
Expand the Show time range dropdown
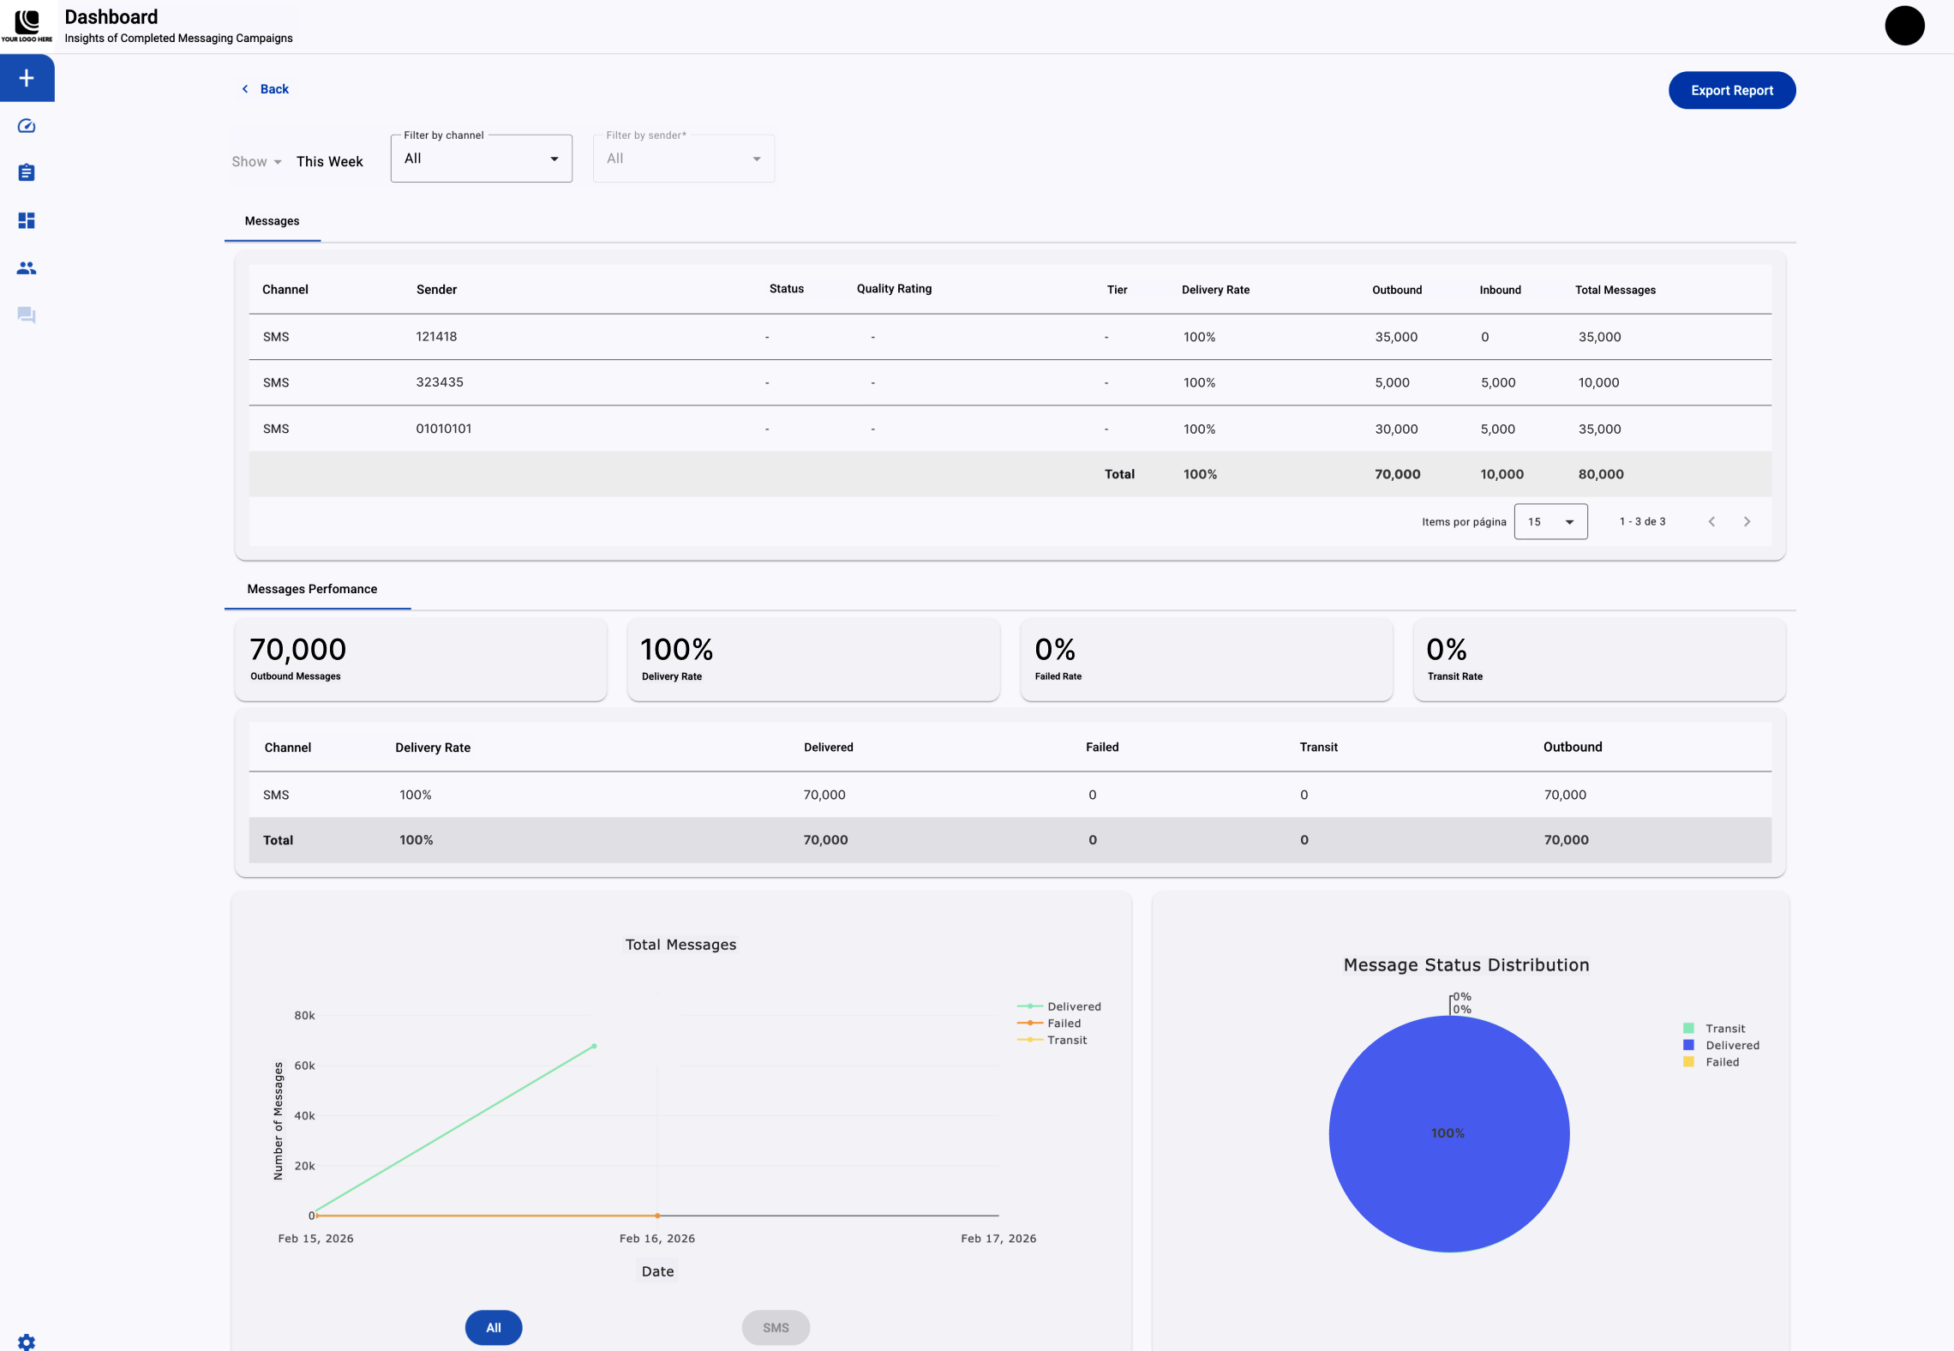(256, 161)
